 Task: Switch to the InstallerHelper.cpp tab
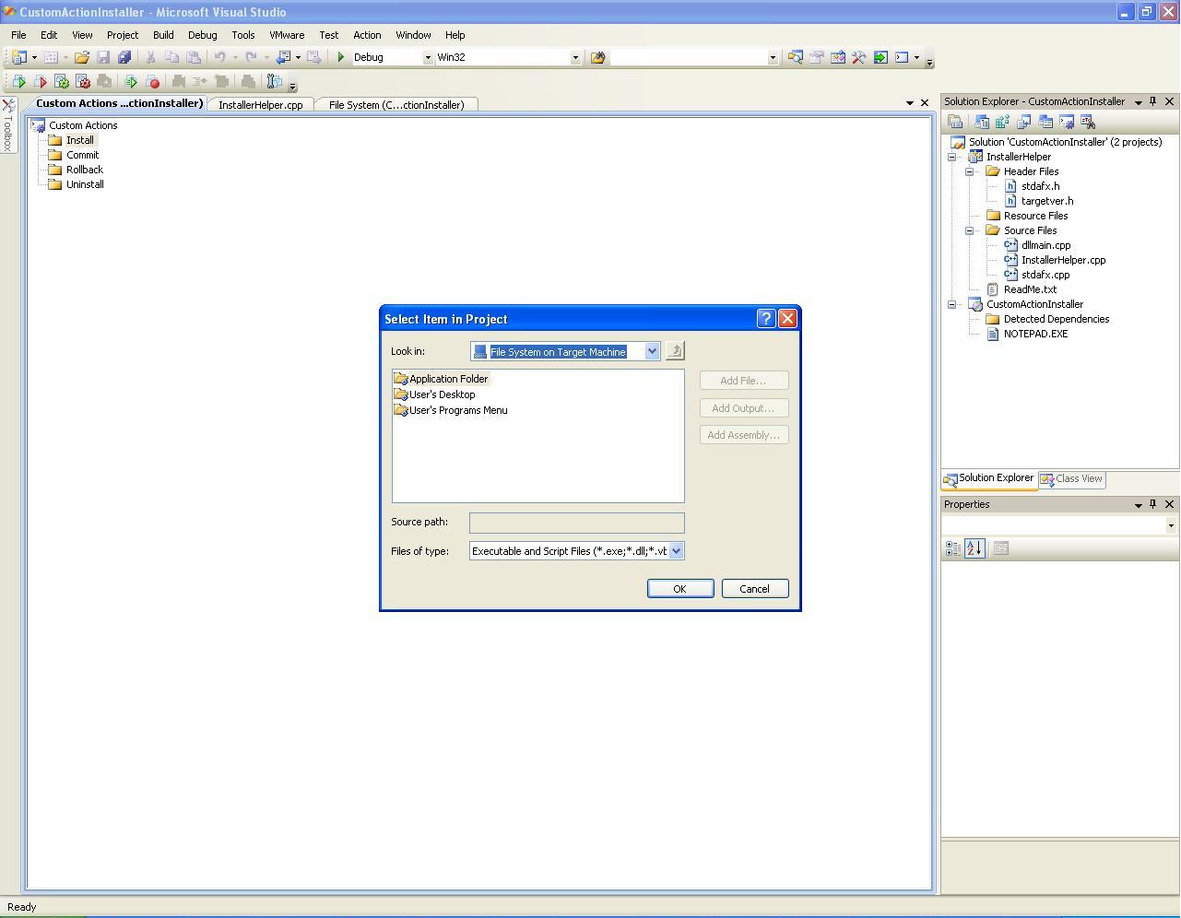click(x=260, y=105)
